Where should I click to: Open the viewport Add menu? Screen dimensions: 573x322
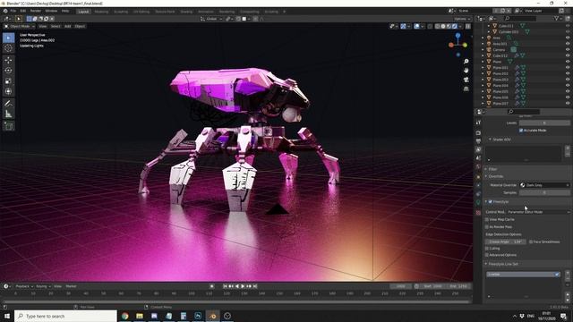(68, 26)
